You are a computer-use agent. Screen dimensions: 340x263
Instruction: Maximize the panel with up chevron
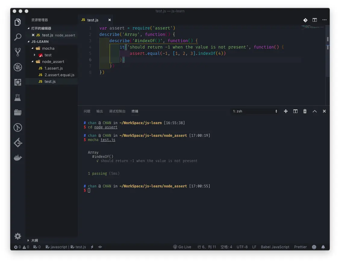tap(315, 111)
